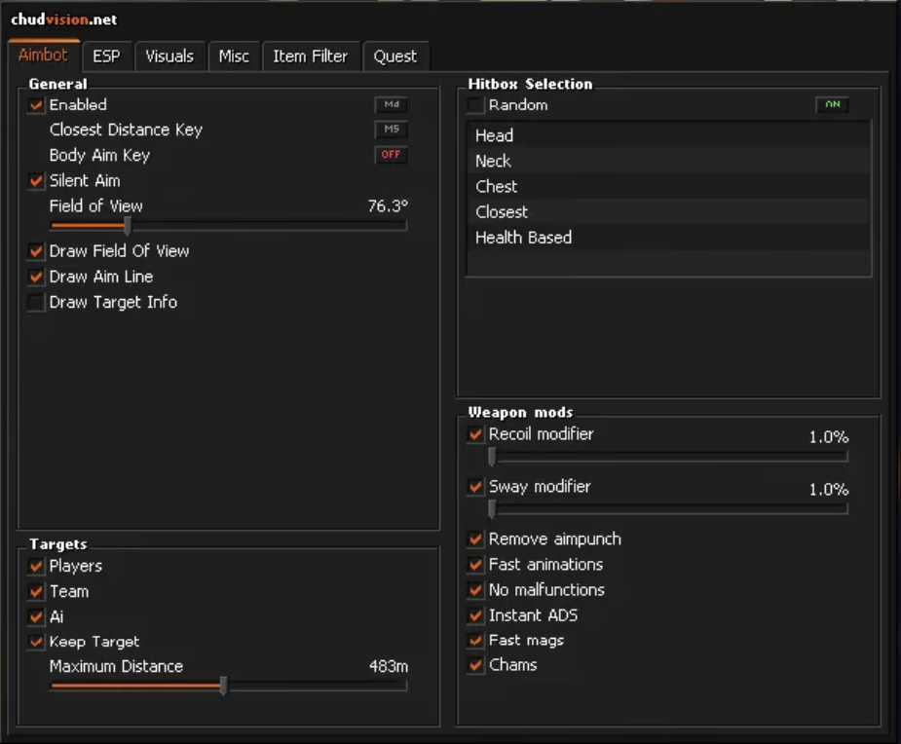Open the Quest tab

click(x=394, y=56)
